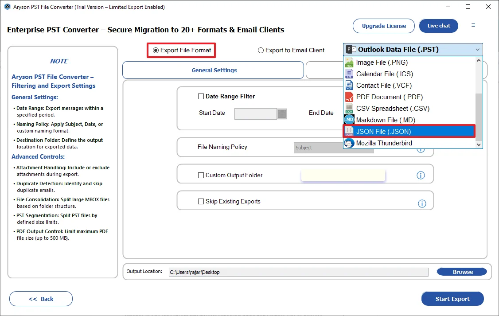
Task: Click the CSV Spreadsheet icon
Action: 349,109
